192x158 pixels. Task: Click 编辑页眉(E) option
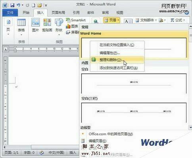98,141
